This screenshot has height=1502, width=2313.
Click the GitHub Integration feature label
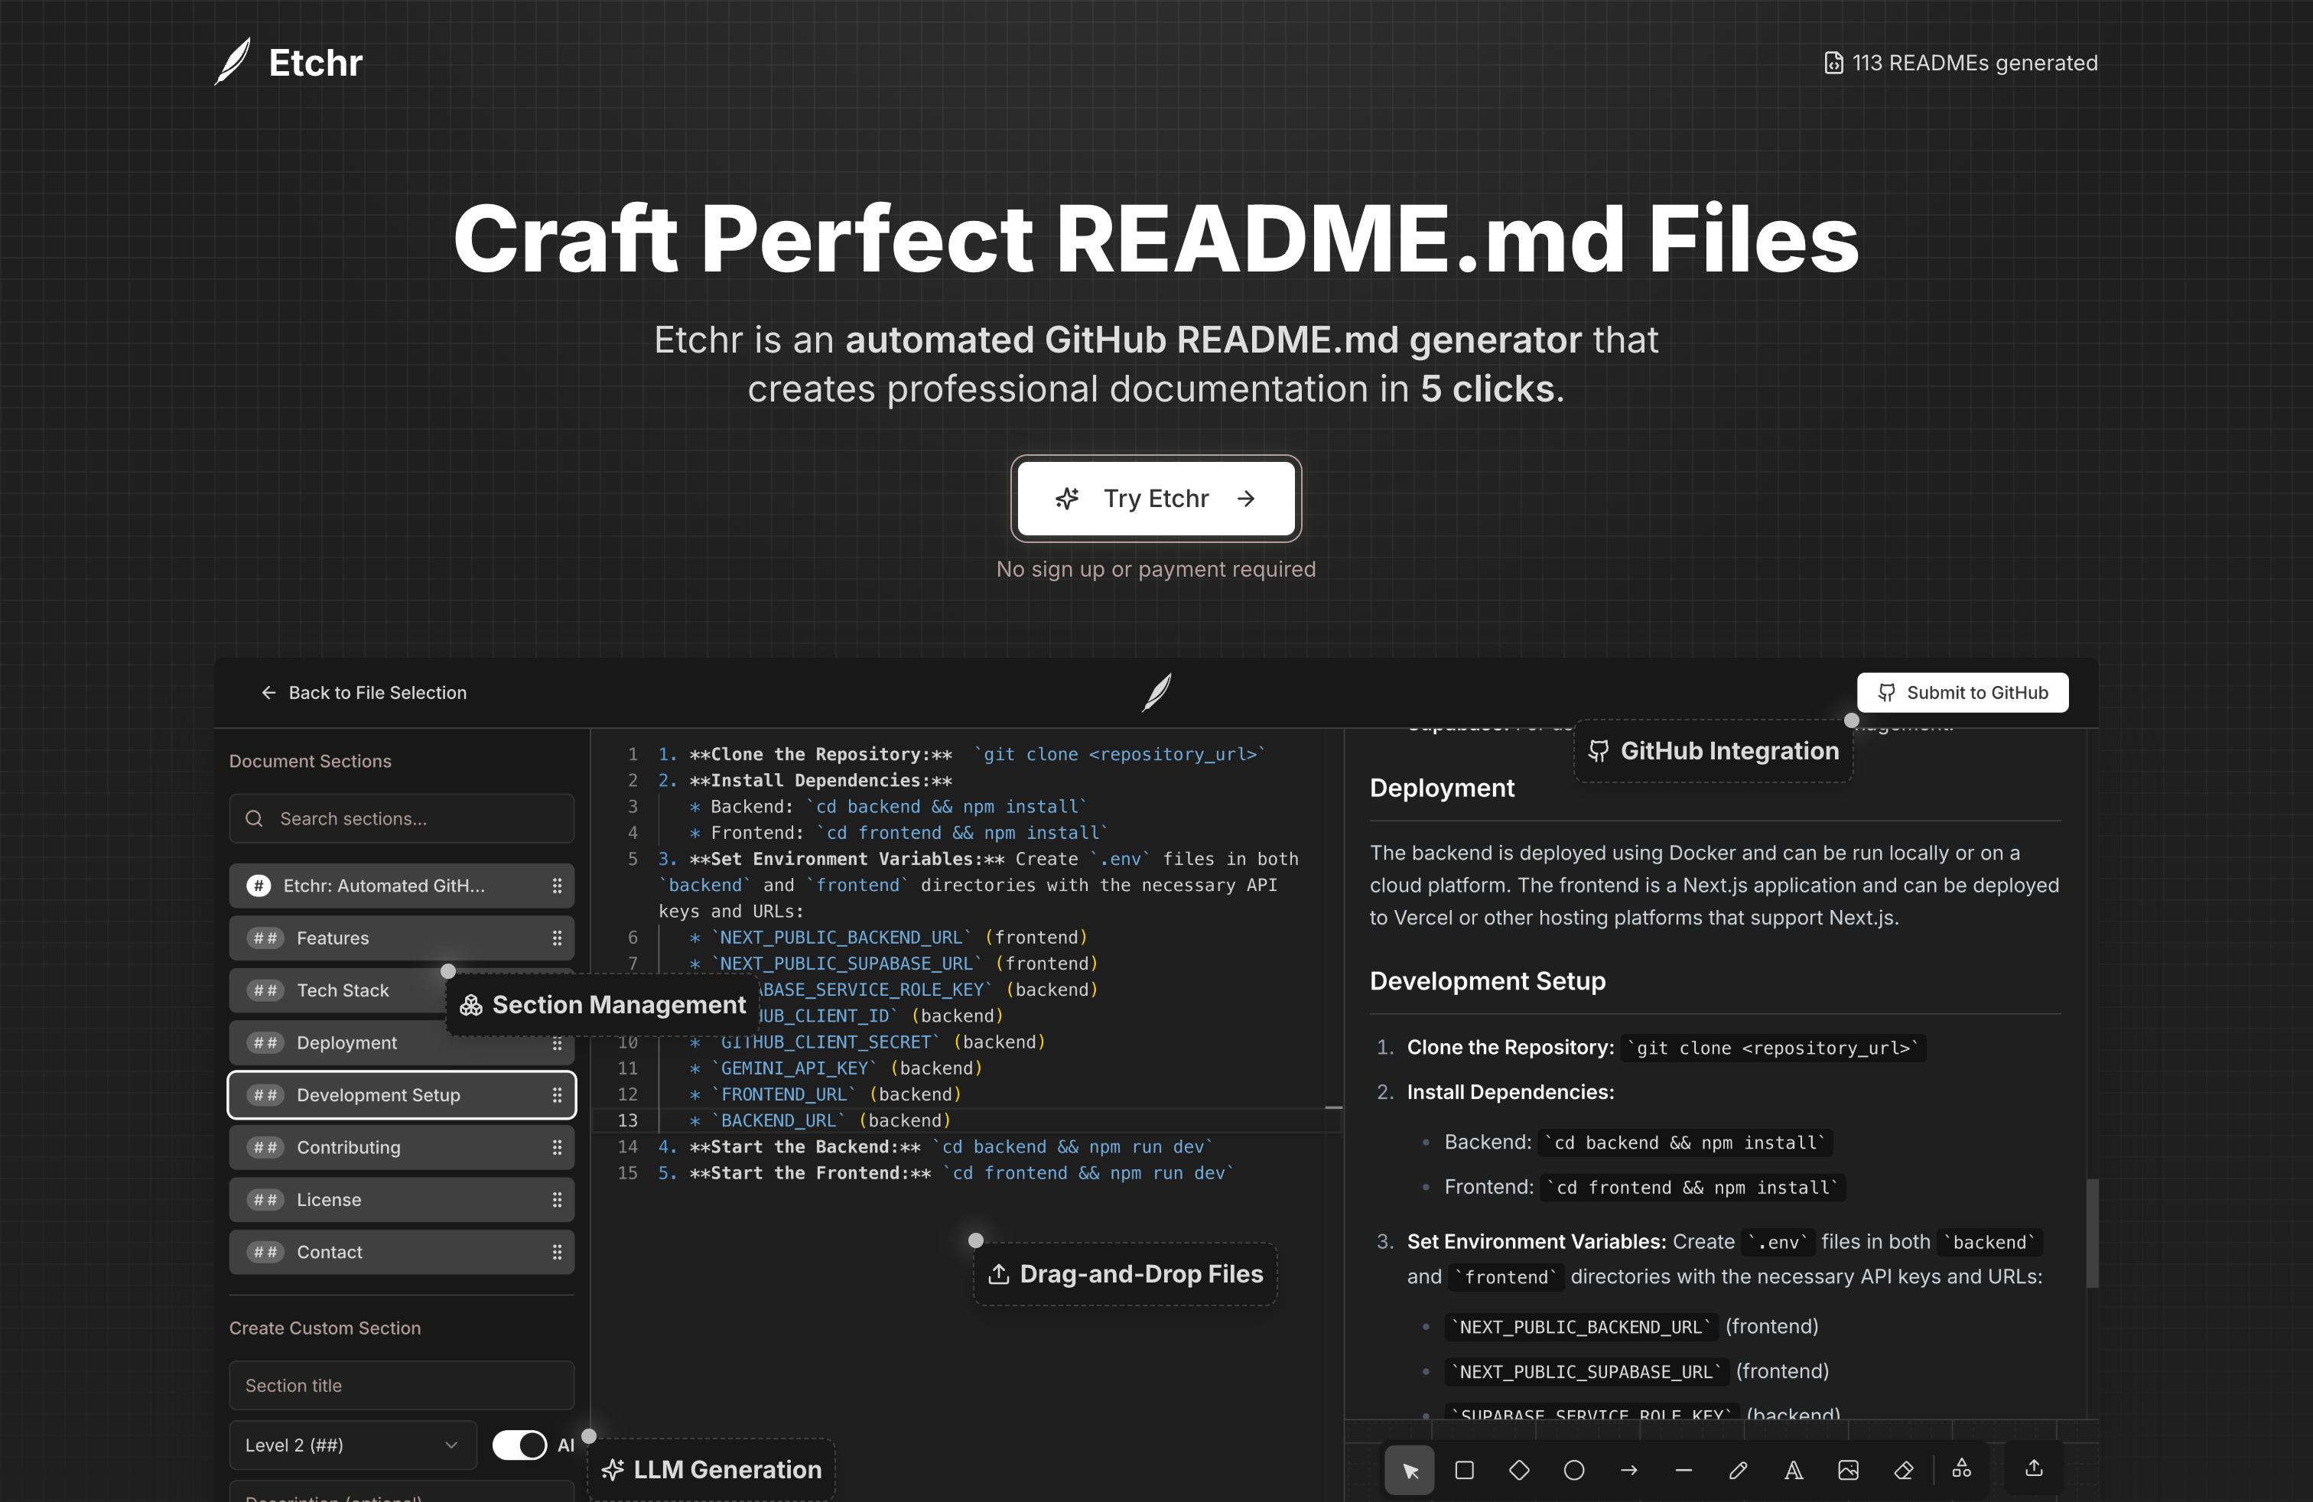[1713, 751]
